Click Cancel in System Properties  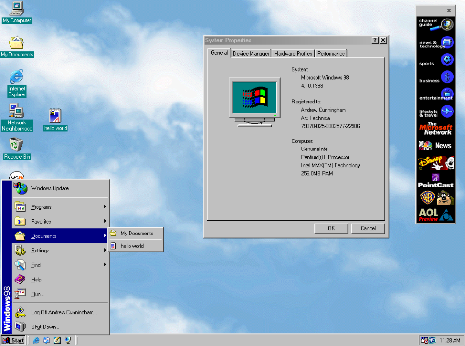tap(368, 228)
